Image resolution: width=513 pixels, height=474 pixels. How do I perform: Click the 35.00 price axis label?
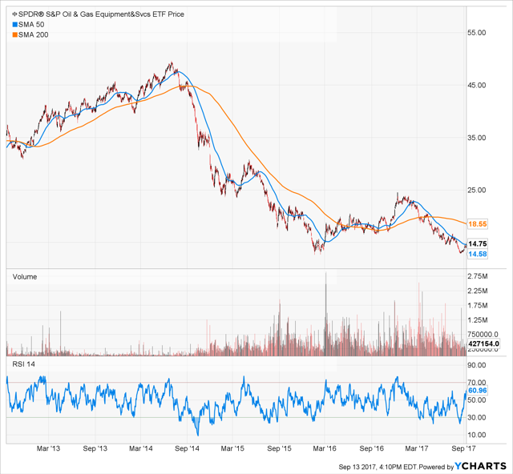pyautogui.click(x=477, y=138)
